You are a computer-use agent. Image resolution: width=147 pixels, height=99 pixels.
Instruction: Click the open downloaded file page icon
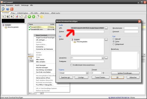pos(38,17)
